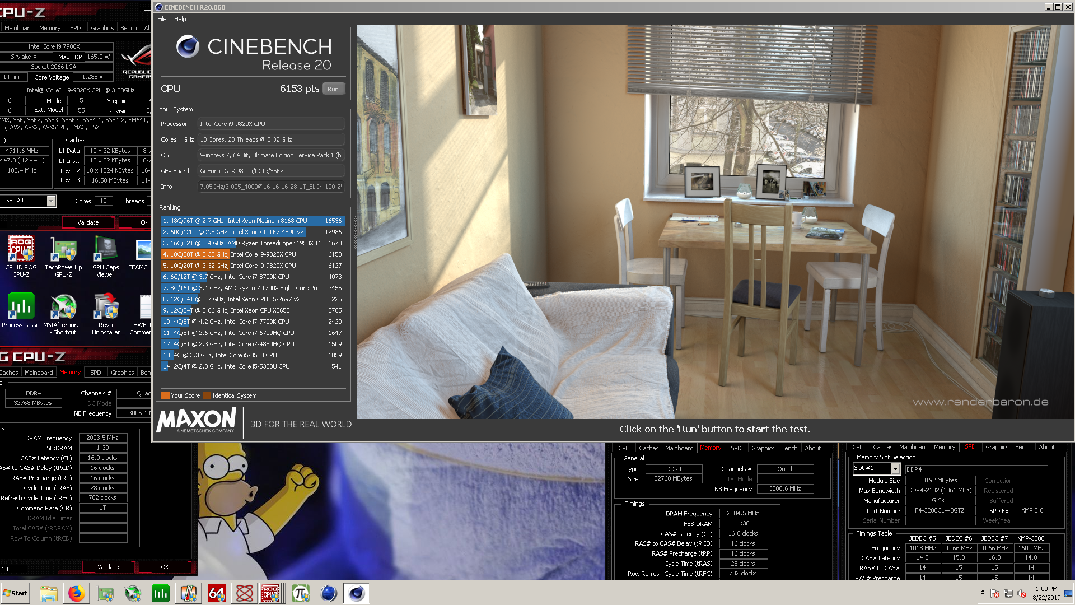The width and height of the screenshot is (1075, 605).
Task: Open About tab in bottom-right CPU-Z window
Action: click(x=1046, y=447)
